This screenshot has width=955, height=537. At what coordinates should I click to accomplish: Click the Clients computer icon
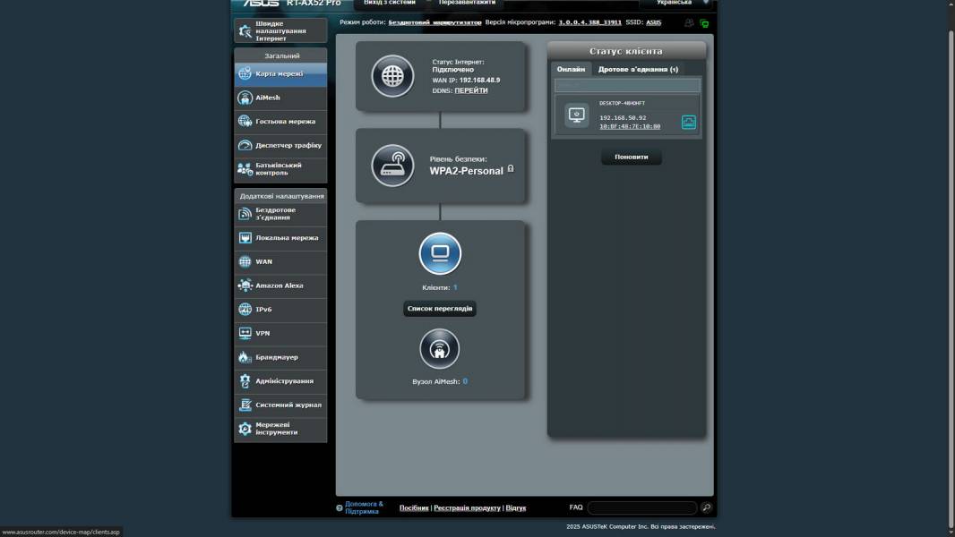(x=440, y=253)
